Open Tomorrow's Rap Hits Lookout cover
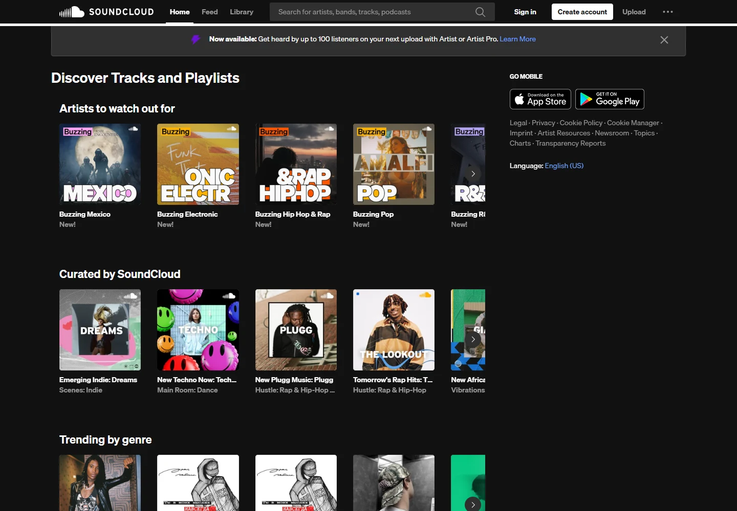Screen dimensions: 737x511 pos(394,330)
